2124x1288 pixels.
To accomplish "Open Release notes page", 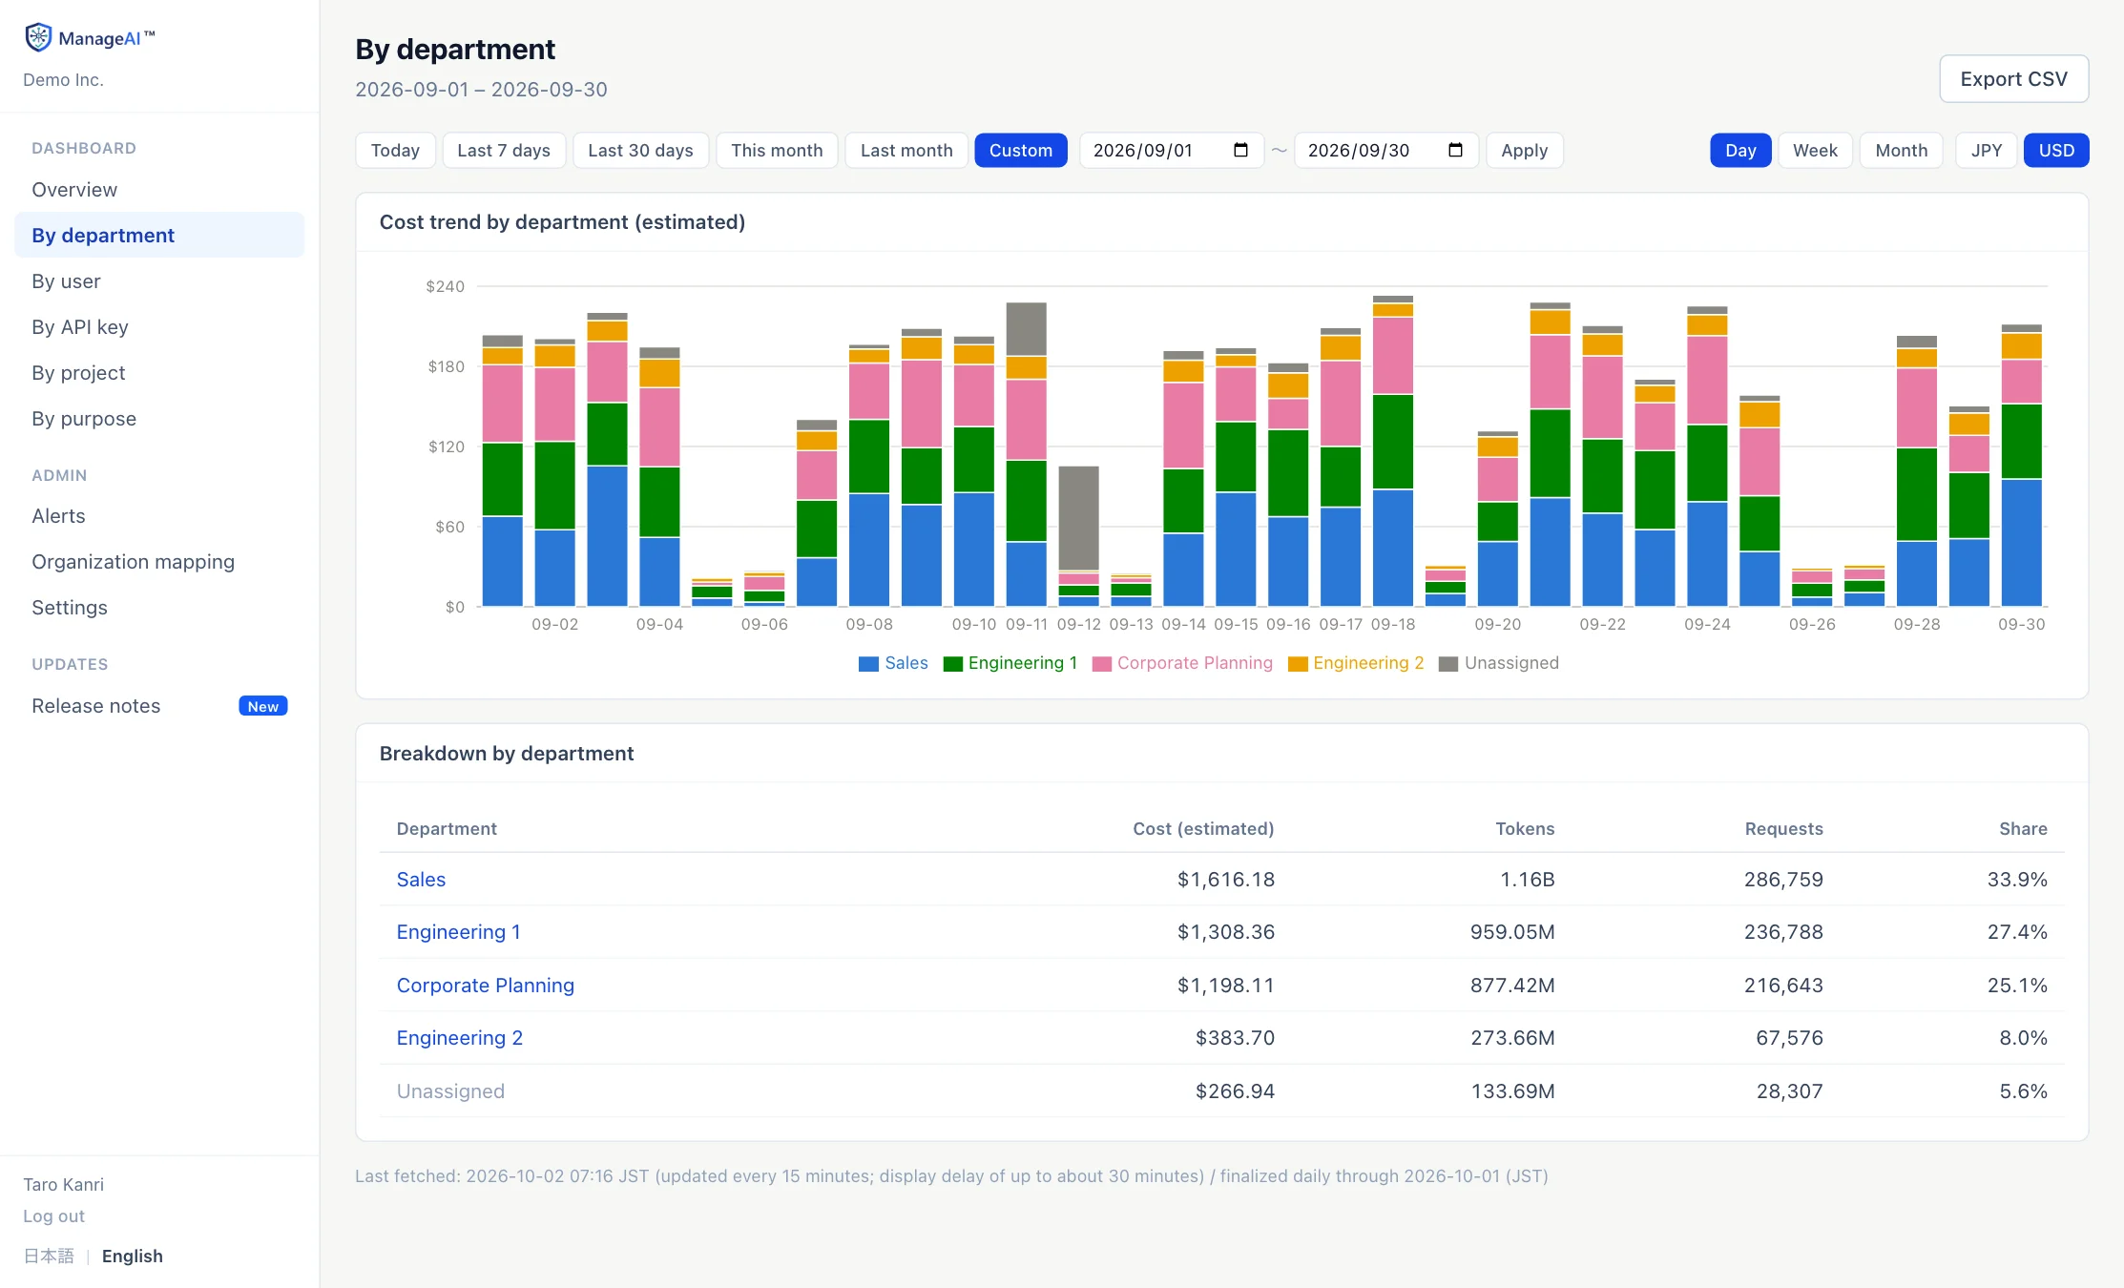I will tap(159, 705).
